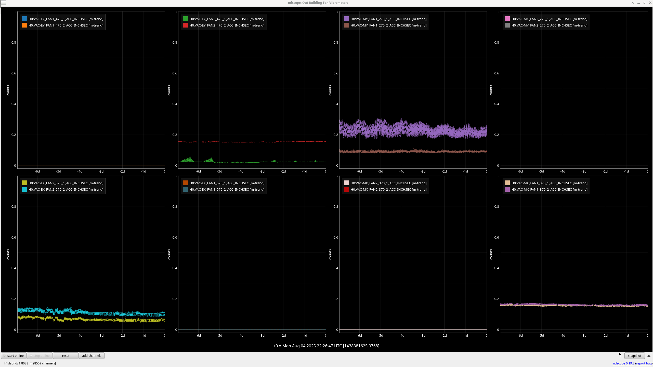Screen dimensions: 653x367
Task: Open window menu icon in title bar
Action: click(x=3, y=3)
